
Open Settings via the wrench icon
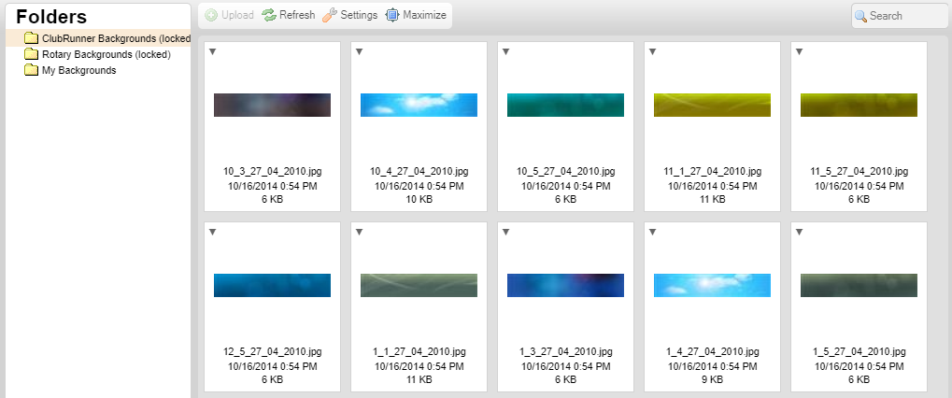tap(329, 16)
